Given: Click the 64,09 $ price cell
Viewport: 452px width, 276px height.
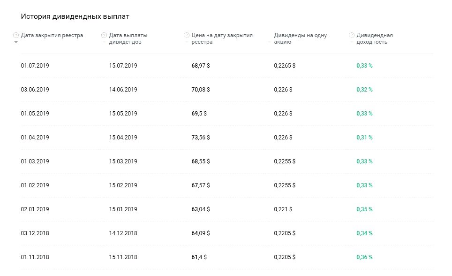Looking at the screenshot, I should click(x=201, y=233).
